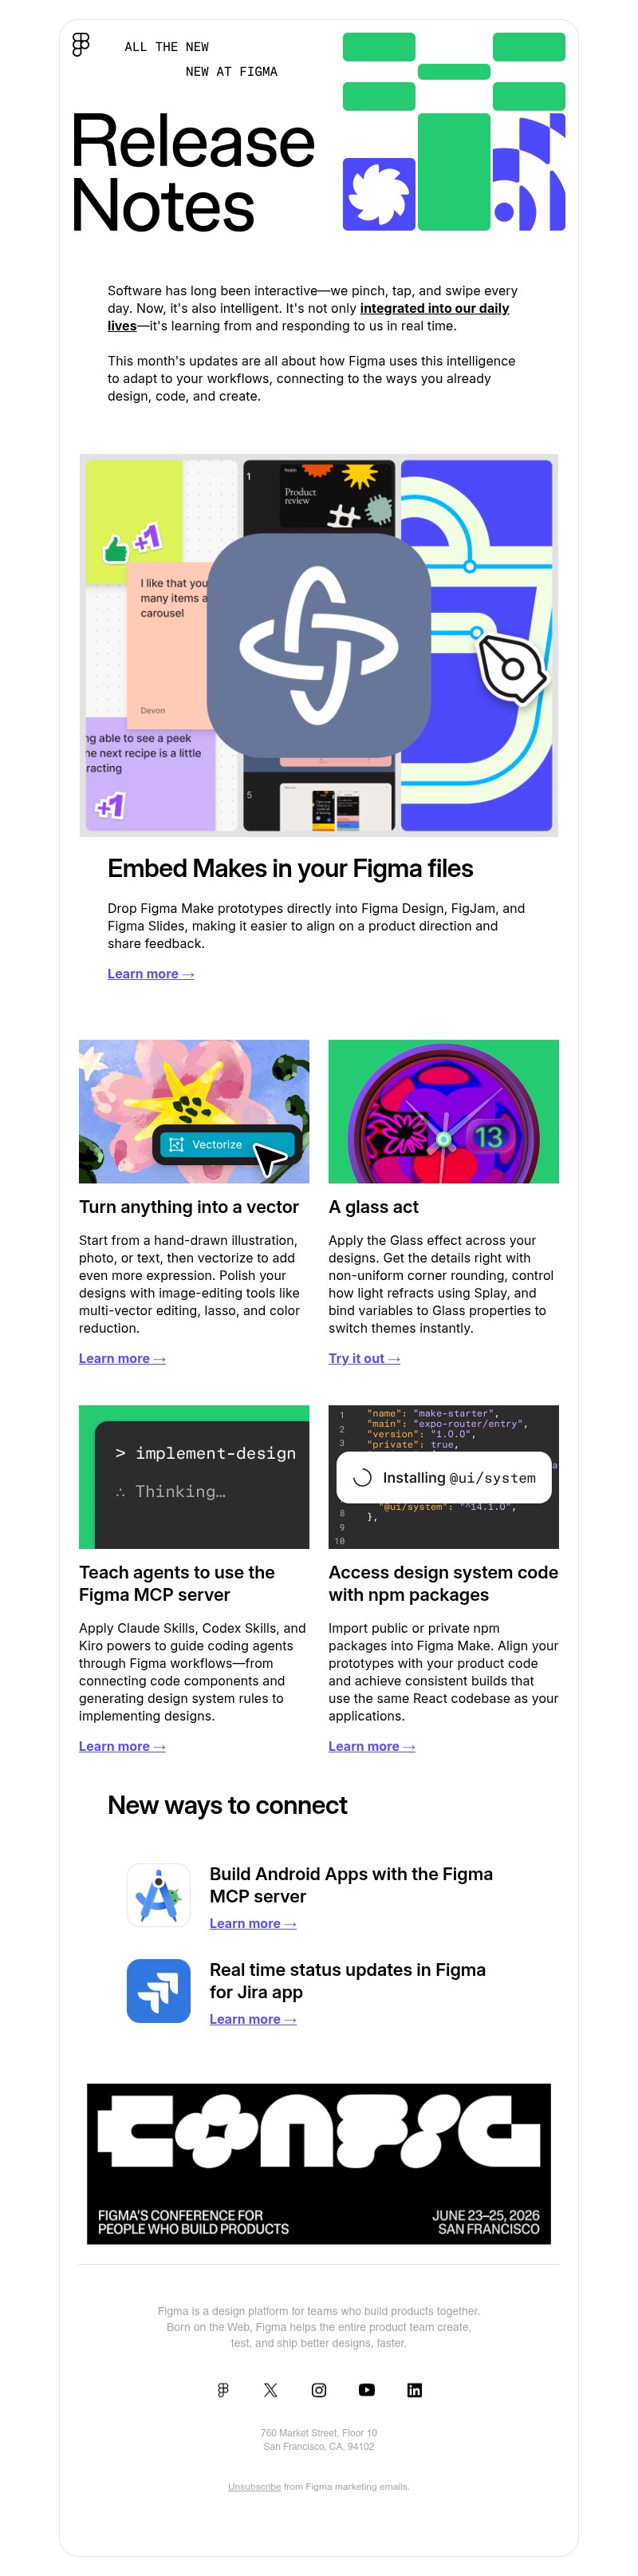The height and width of the screenshot is (2576, 638).
Task: Click the 'New ways to connect' heading
Action: pos(227,1805)
